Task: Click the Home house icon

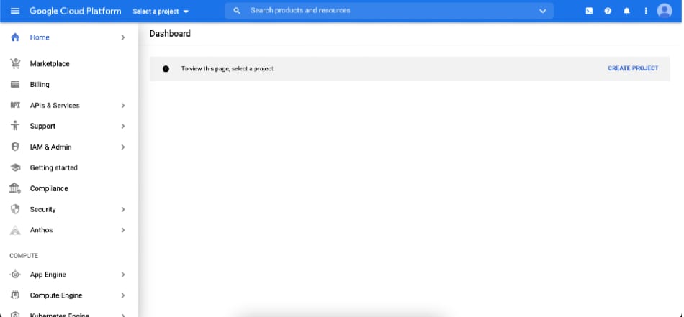Action: pos(15,37)
